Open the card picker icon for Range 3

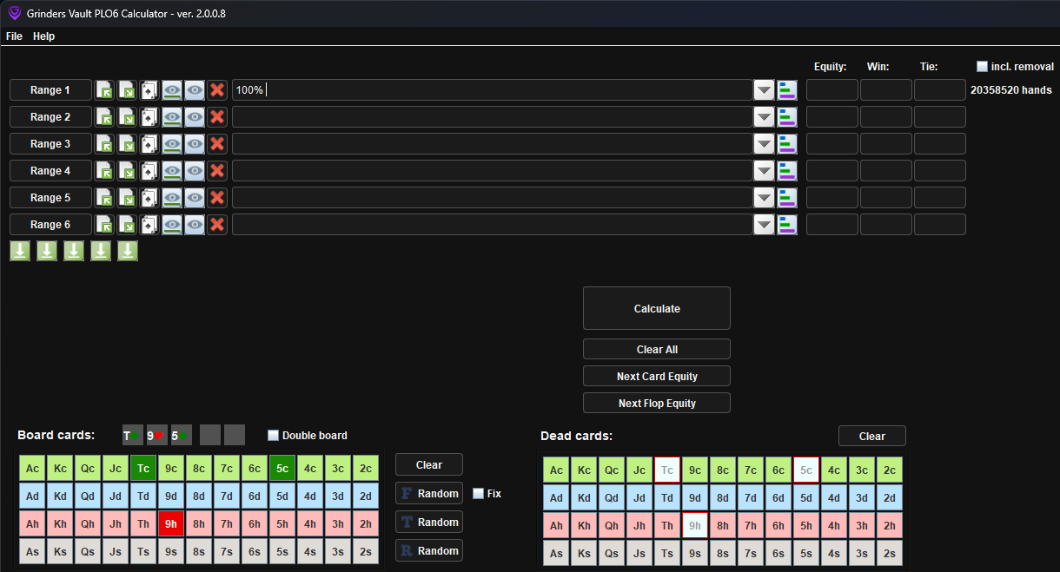pos(149,144)
